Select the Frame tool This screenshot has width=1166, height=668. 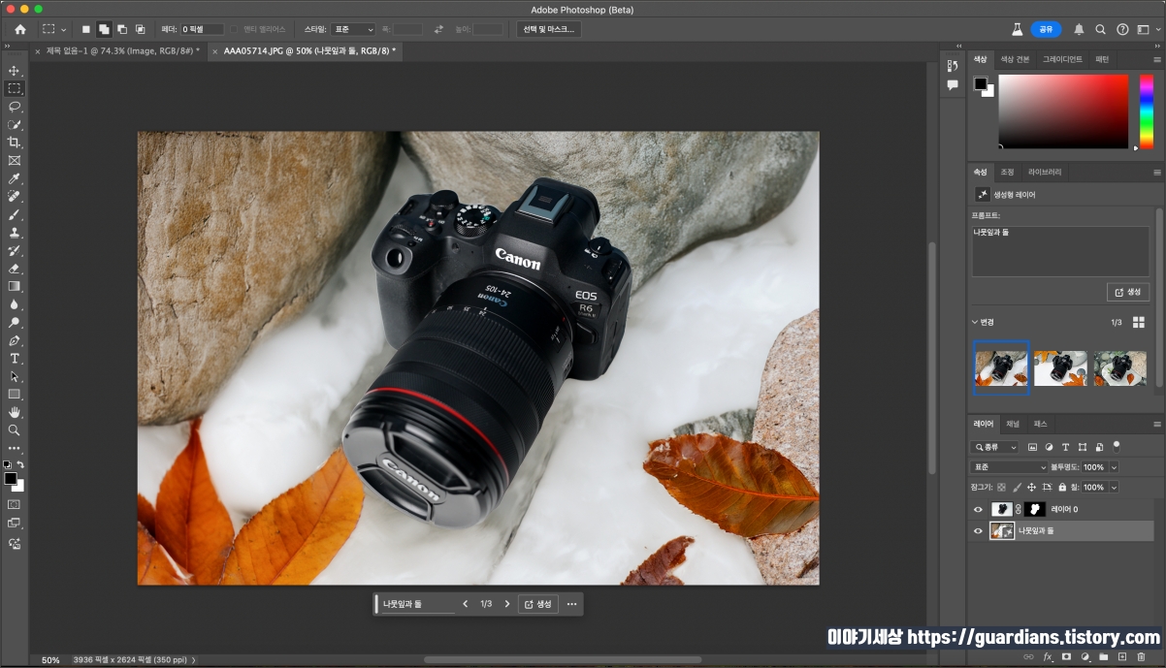pos(14,161)
